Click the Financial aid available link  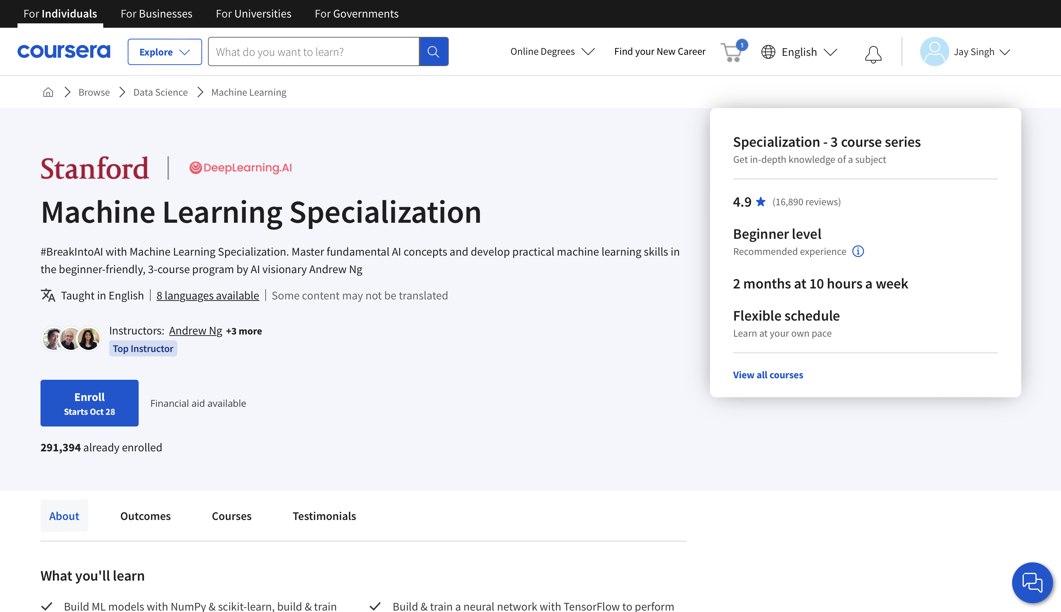(x=198, y=403)
